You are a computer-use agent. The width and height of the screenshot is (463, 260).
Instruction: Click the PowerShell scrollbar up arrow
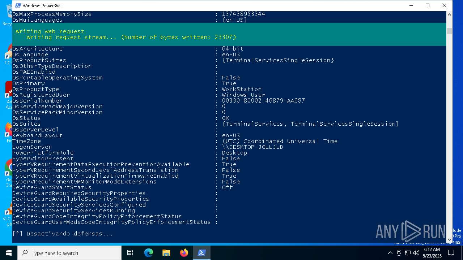(x=449, y=15)
